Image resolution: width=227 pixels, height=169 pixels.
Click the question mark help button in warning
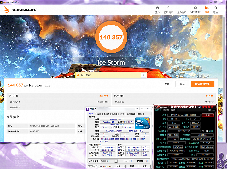tap(143, 75)
